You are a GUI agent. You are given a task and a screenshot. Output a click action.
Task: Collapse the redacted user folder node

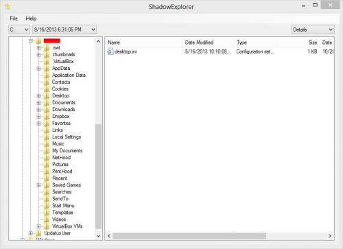coord(31,41)
